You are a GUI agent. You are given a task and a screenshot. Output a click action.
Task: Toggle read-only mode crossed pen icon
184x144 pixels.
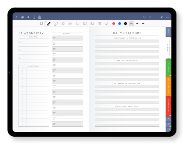click(162, 17)
